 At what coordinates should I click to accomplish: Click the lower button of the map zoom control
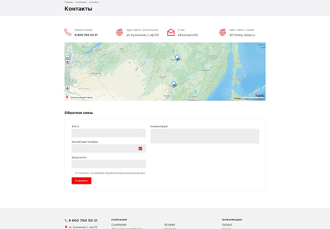[67, 88]
